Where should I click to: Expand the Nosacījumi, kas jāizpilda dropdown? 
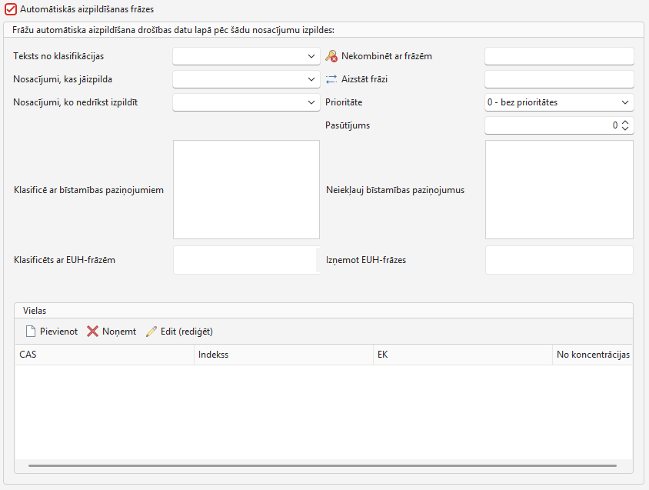[x=246, y=79]
